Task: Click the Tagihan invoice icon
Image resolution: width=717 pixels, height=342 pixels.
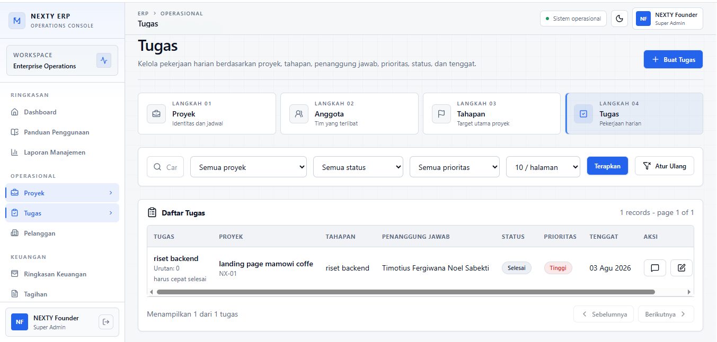Action: point(14,294)
